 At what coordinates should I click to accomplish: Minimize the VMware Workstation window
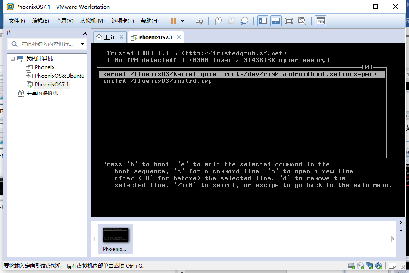pos(356,7)
